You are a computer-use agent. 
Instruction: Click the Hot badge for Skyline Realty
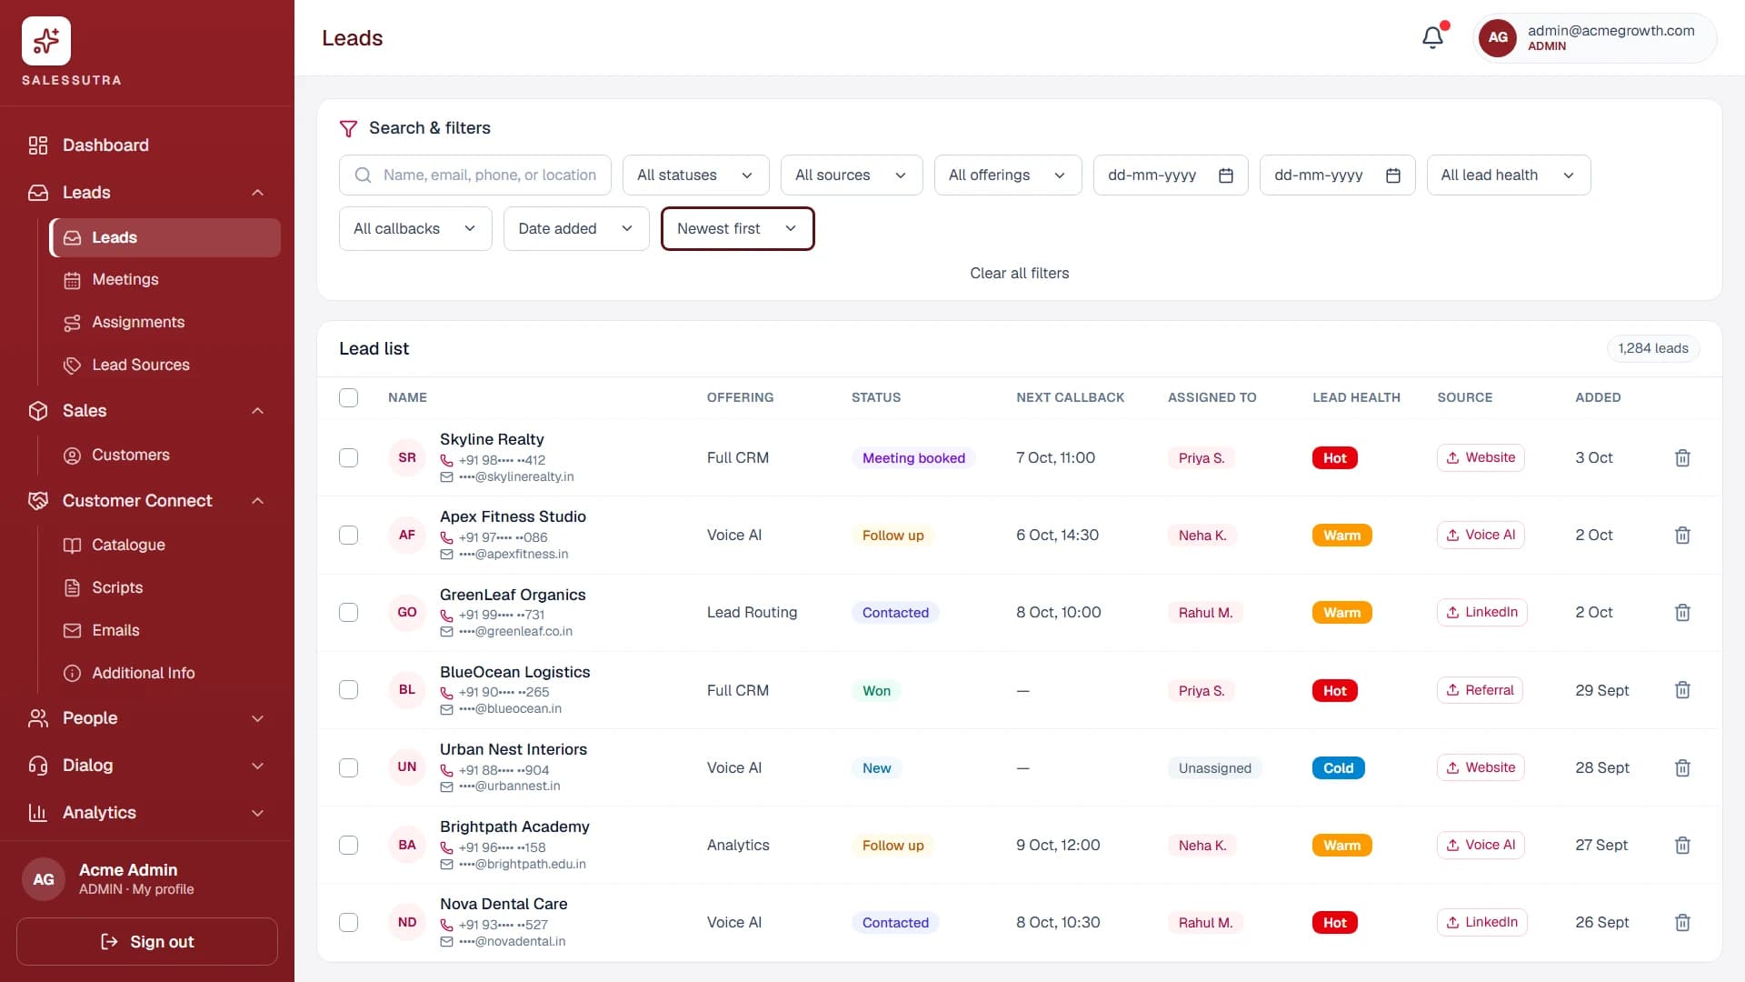click(1334, 458)
